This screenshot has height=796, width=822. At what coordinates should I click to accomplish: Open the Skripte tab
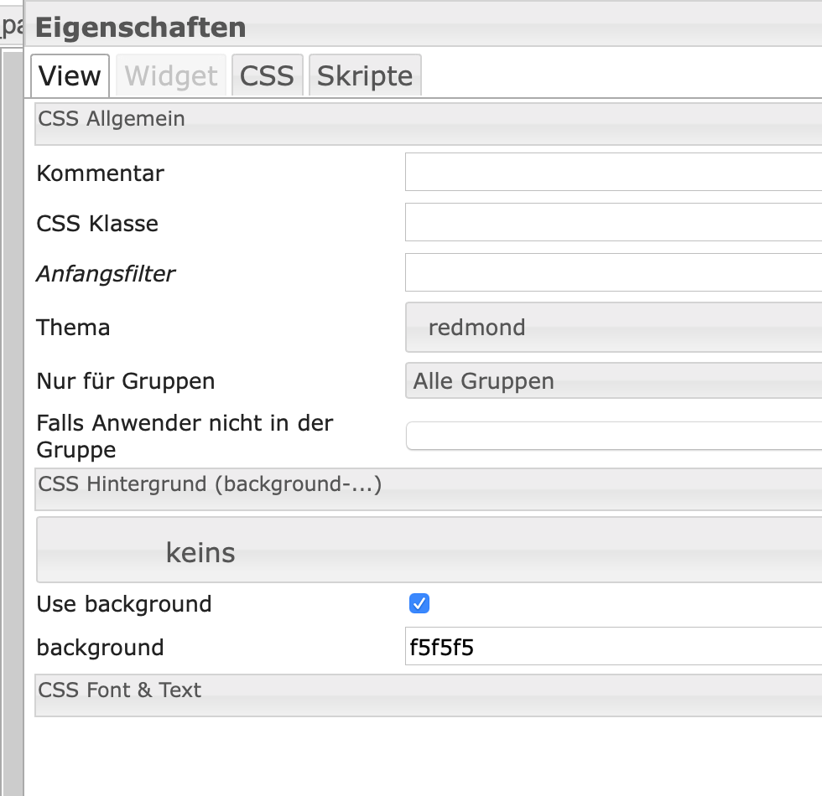(365, 76)
